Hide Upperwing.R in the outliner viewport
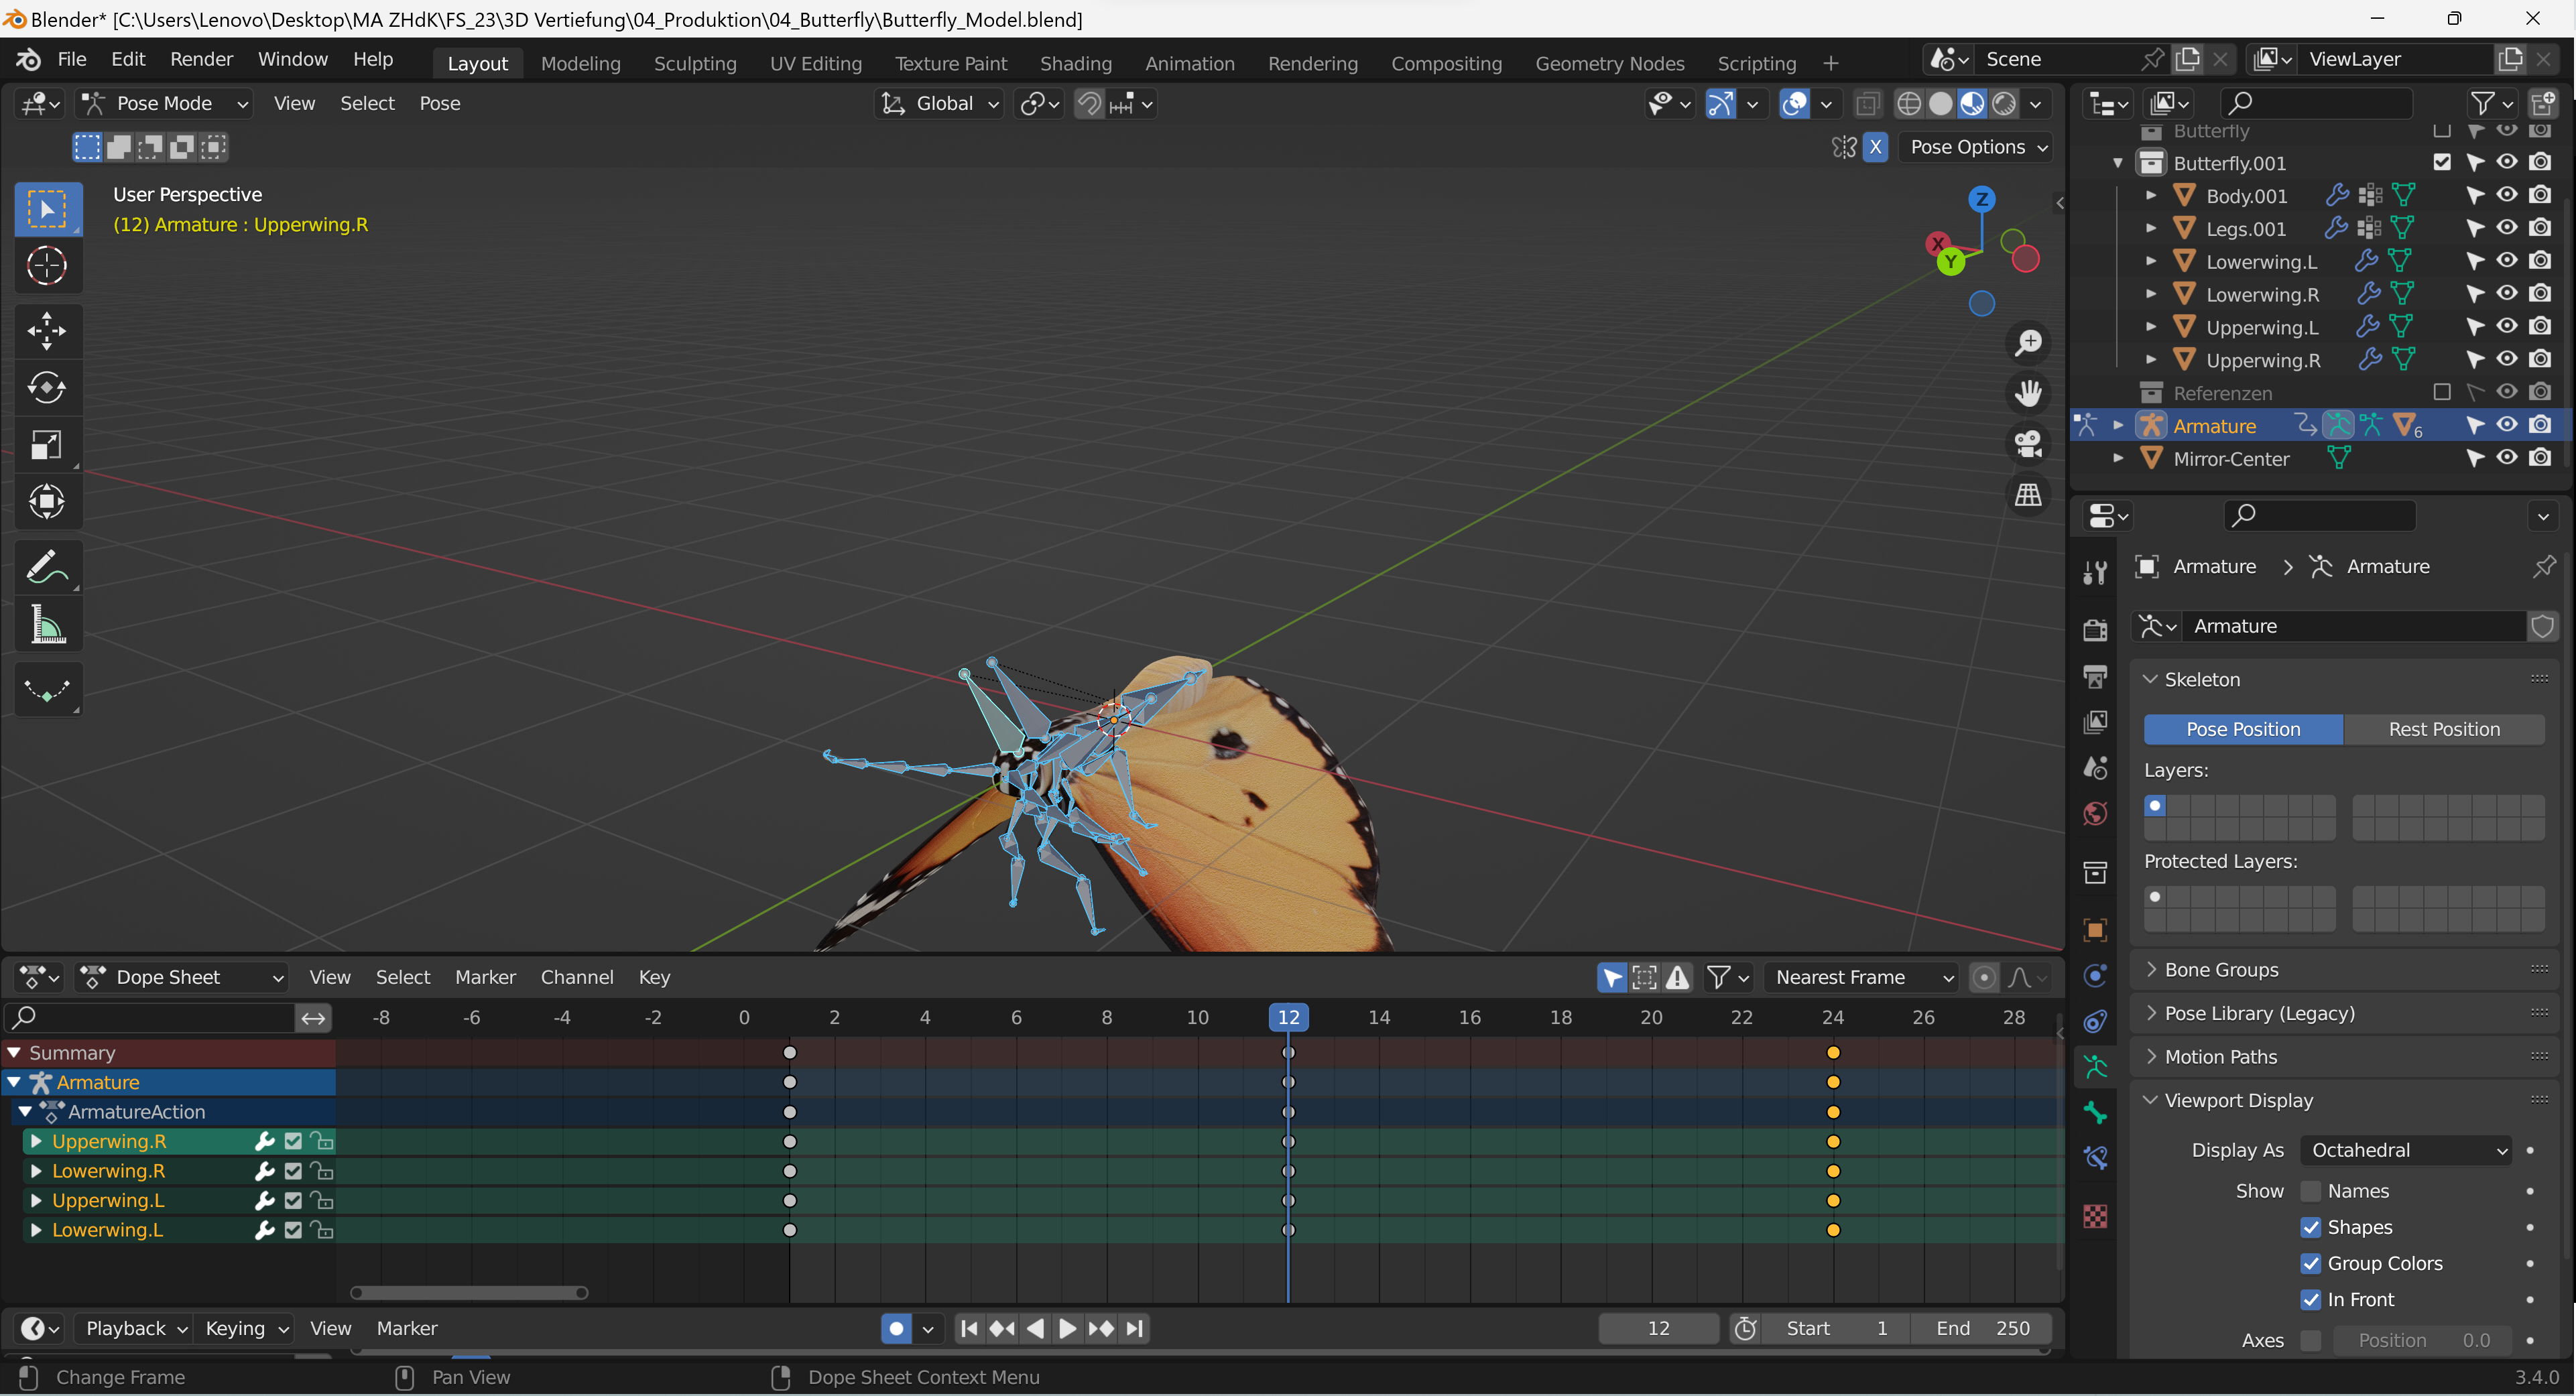The image size is (2576, 1396). click(2507, 359)
